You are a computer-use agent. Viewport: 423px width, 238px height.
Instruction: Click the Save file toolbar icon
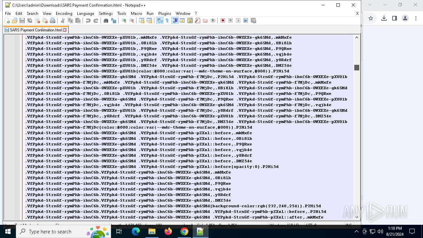pos(22,20)
